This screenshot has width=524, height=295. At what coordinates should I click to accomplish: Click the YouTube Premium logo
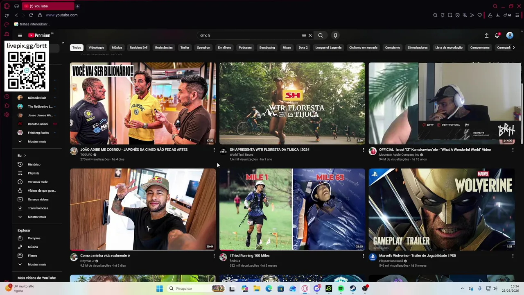40,35
